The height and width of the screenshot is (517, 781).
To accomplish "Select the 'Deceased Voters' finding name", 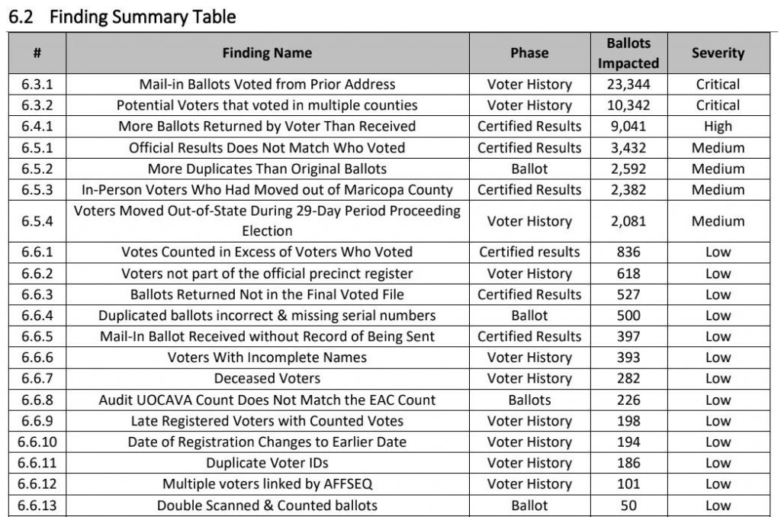I will (267, 378).
